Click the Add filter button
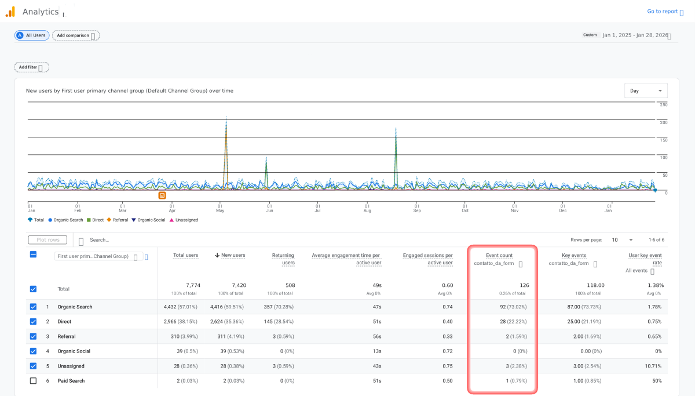This screenshot has height=396, width=695. [32, 67]
